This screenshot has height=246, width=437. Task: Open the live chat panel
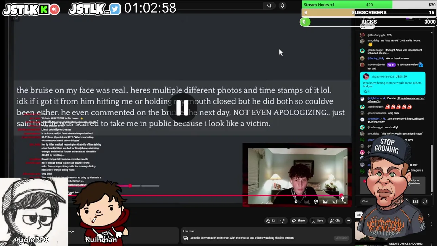click(341, 238)
